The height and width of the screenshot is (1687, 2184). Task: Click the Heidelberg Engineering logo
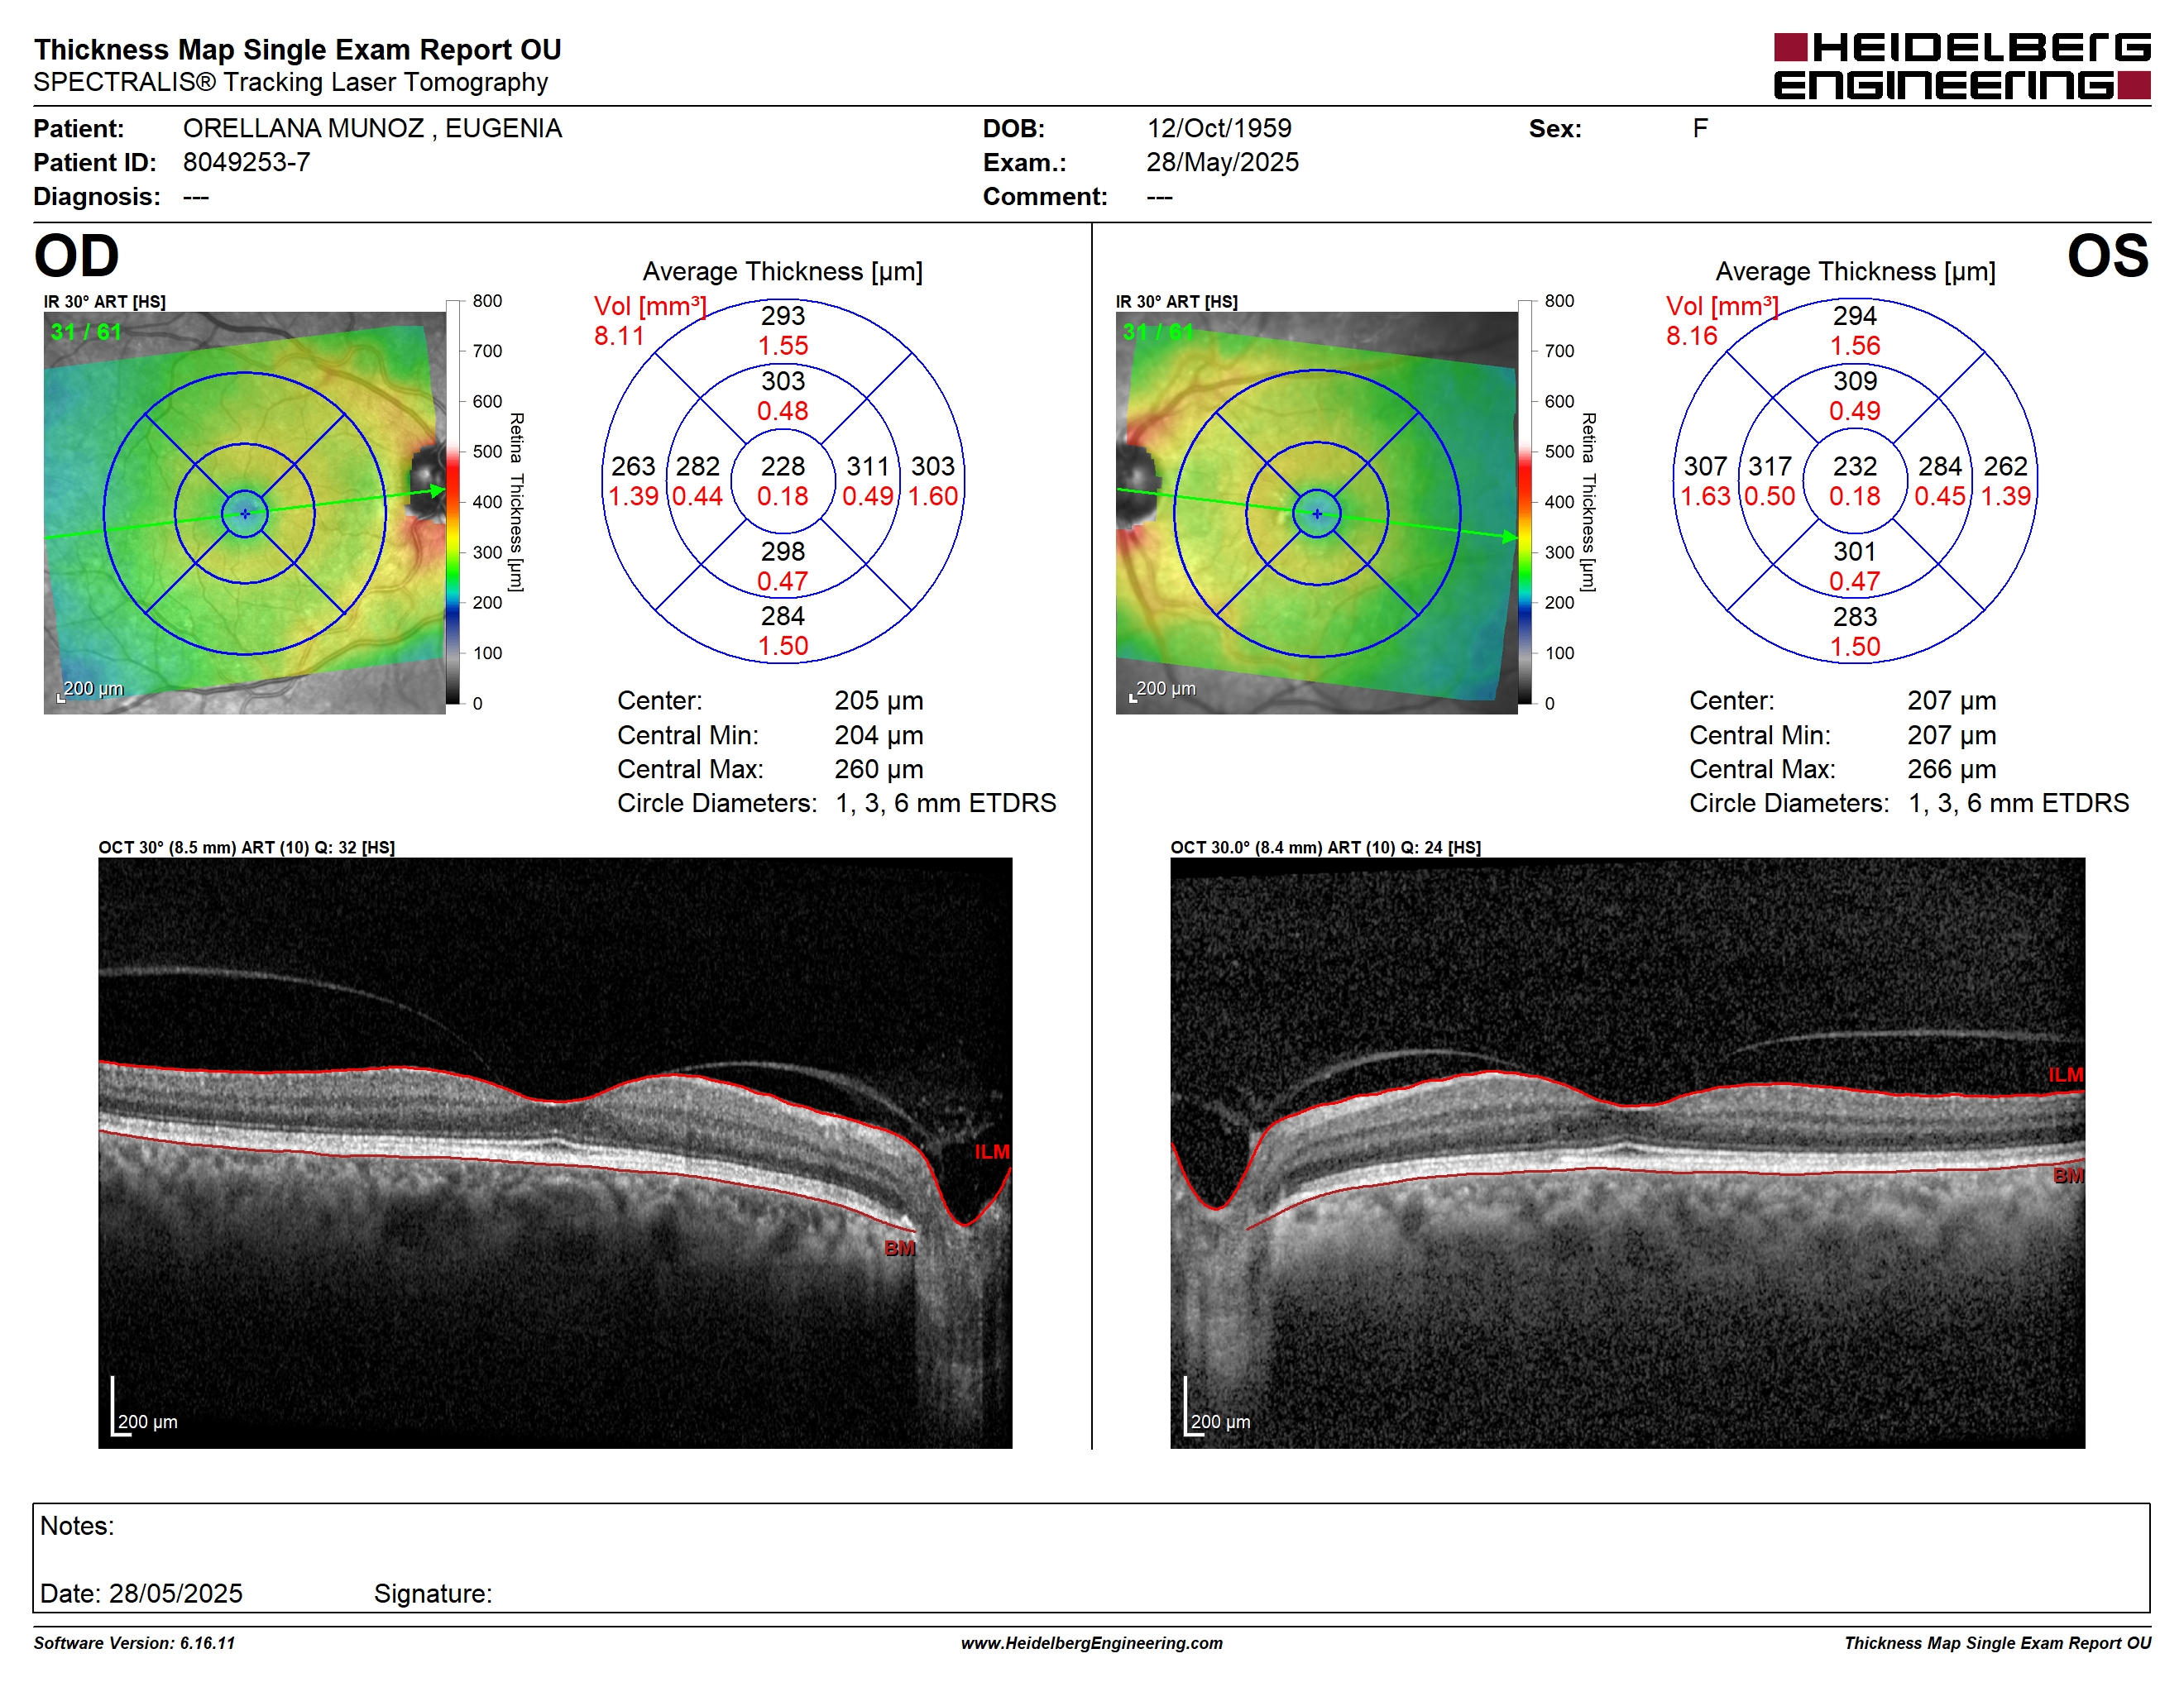(1962, 66)
